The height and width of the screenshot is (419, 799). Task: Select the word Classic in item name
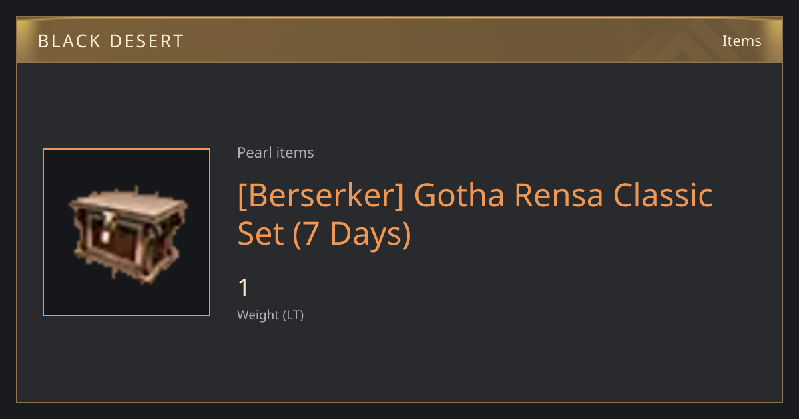[663, 196]
